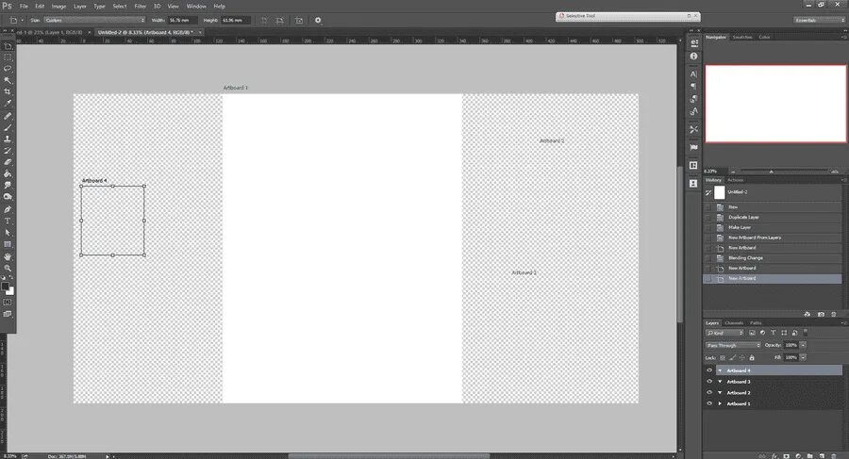
Task: Switch to the Swatches tab
Action: [x=742, y=38]
